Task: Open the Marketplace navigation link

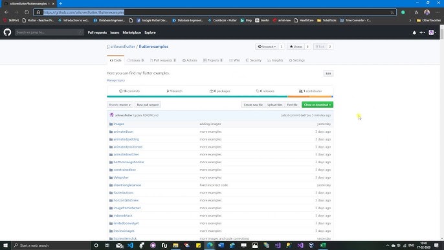Action: click(x=131, y=32)
